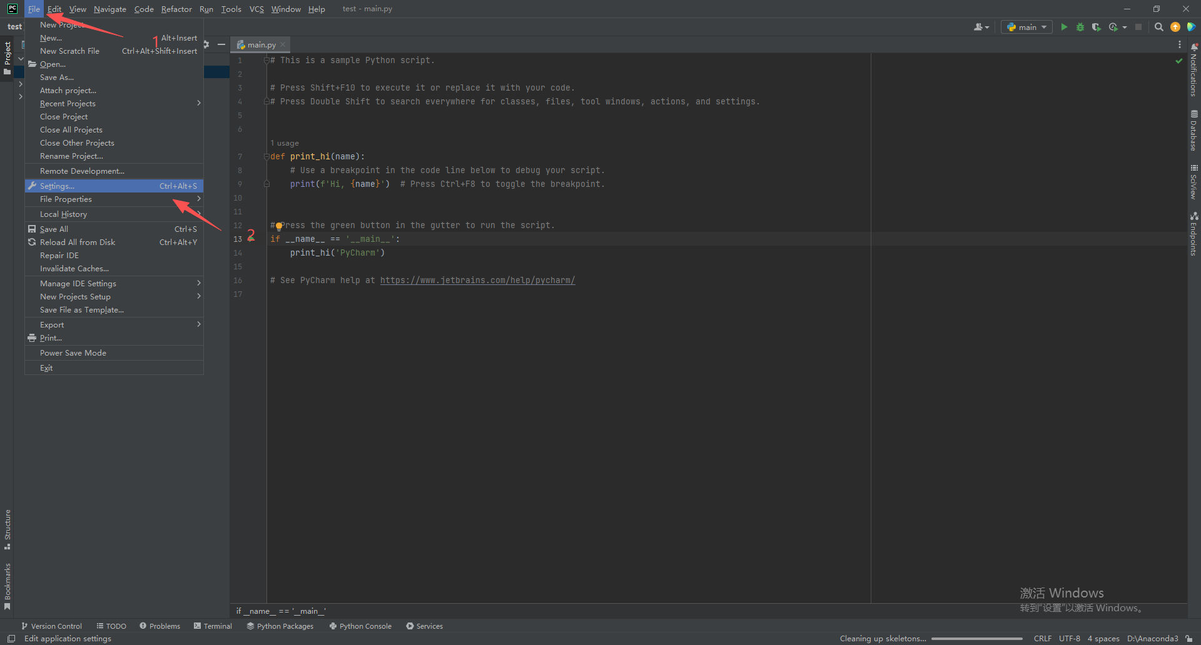Toggle Power Save Mode
This screenshot has width=1201, height=645.
pyautogui.click(x=73, y=353)
